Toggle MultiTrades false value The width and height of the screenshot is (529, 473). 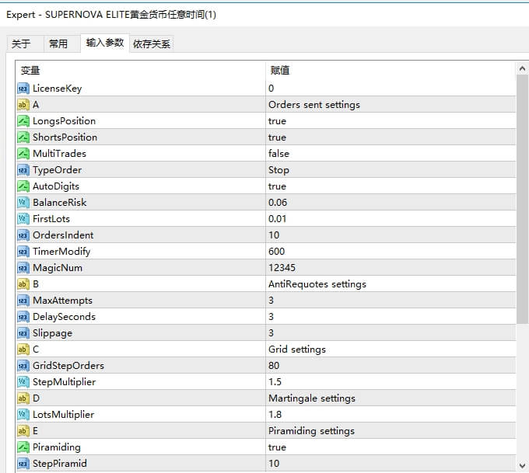(x=279, y=154)
